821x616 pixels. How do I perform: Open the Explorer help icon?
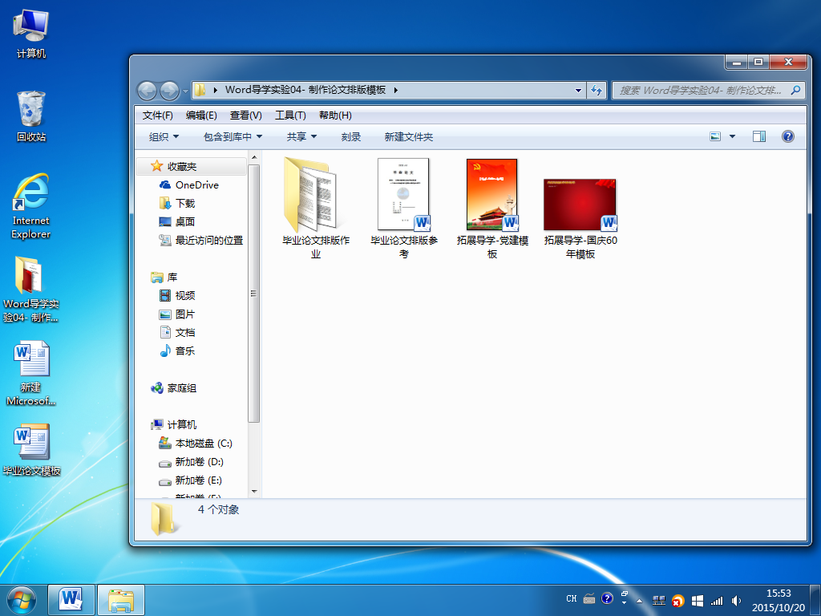click(x=787, y=136)
